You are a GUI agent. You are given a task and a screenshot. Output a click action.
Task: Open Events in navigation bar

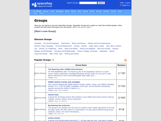[113, 11]
